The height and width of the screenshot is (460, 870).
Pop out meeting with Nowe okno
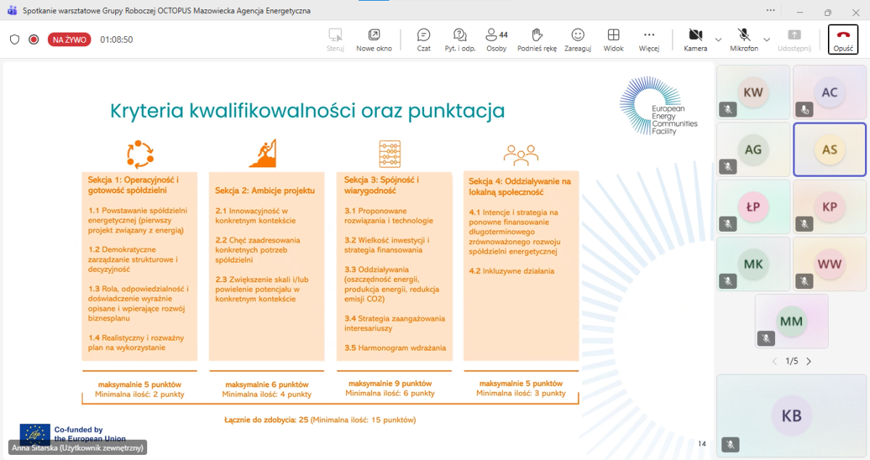(x=374, y=39)
